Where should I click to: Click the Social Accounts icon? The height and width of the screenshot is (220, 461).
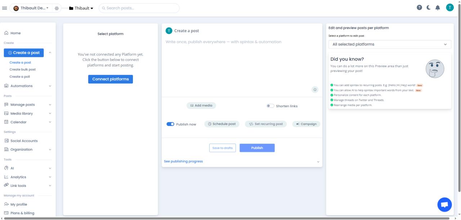click(6, 141)
